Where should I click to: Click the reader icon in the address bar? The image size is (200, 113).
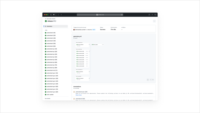pos(122,15)
